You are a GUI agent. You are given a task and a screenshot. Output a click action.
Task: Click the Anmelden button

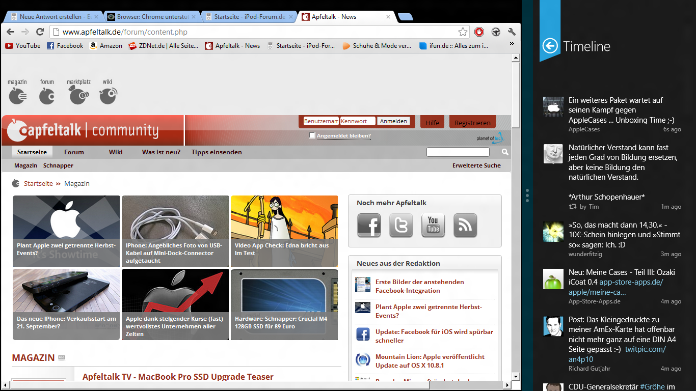point(393,121)
